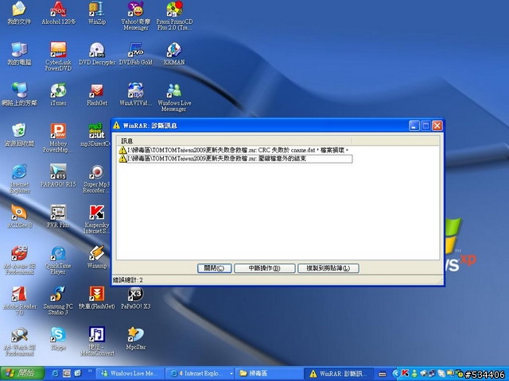
Task: Select the QuickTime Player desktop icon
Action: 58,260
